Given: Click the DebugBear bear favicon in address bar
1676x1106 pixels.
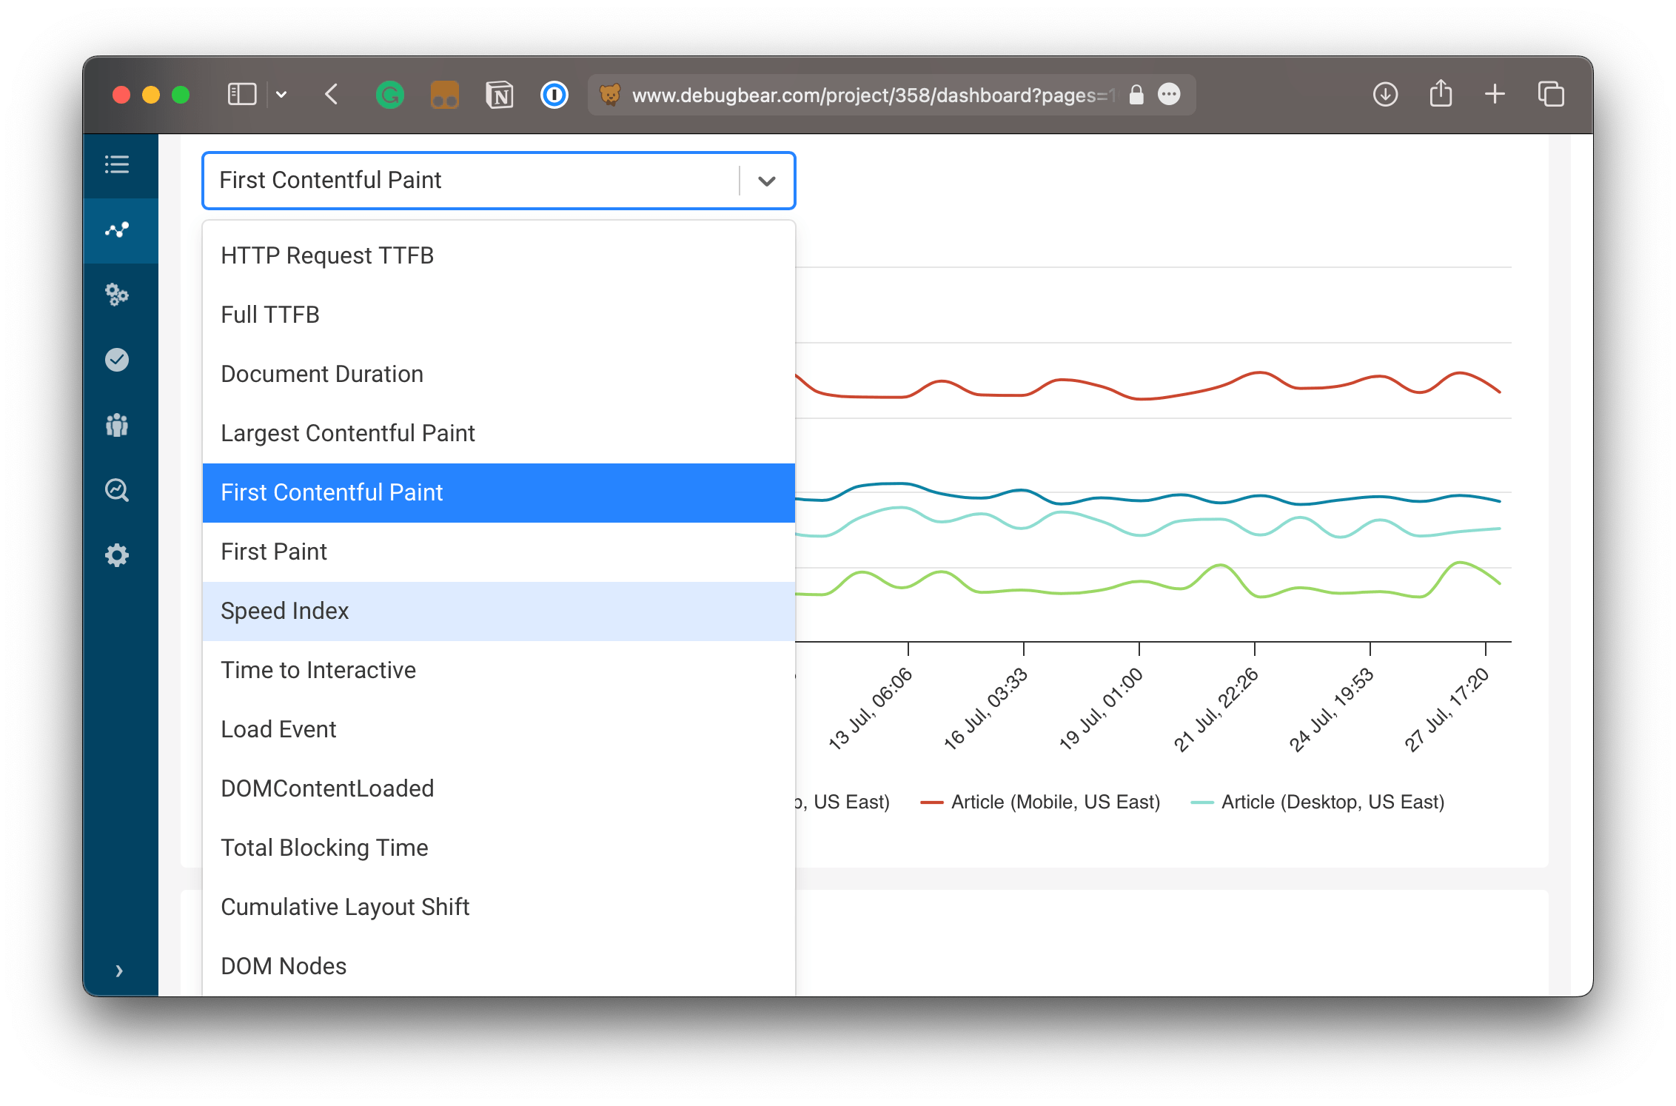Looking at the screenshot, I should tap(611, 94).
